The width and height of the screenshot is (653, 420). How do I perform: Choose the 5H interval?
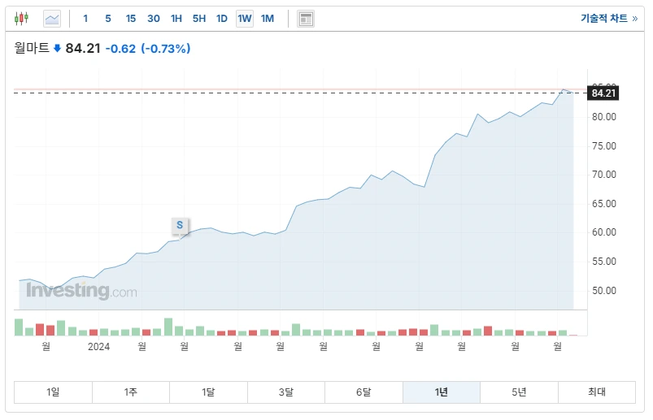(199, 19)
